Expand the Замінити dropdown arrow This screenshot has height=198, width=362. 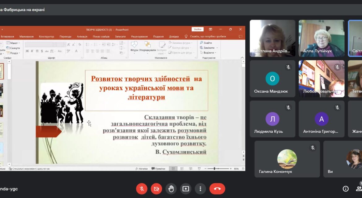coord(217,48)
